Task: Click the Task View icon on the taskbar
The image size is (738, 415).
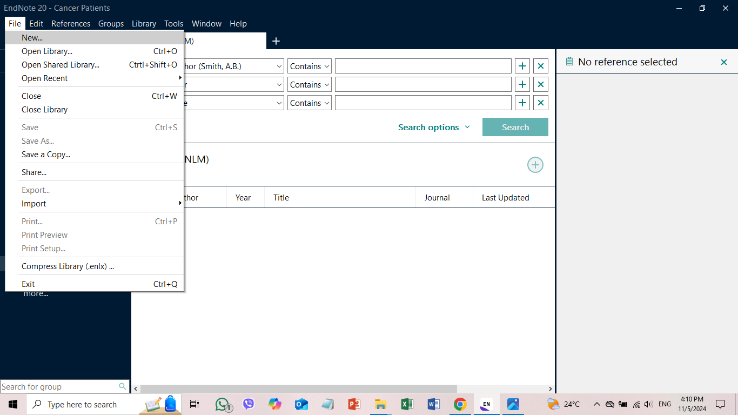Action: [x=194, y=404]
